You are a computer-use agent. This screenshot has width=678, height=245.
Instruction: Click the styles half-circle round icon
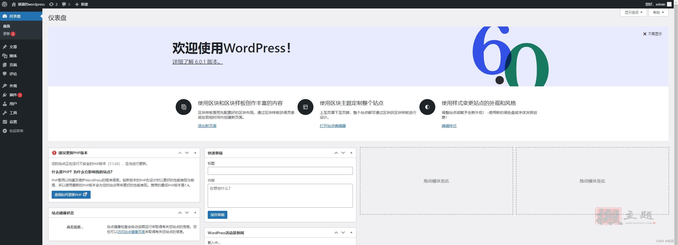click(x=427, y=107)
